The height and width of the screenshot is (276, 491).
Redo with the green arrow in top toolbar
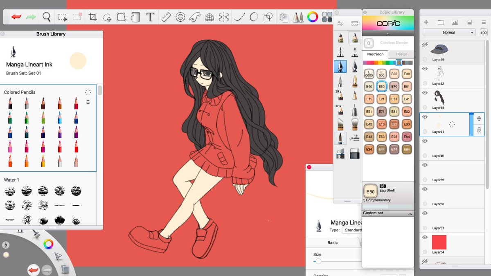[x=31, y=17]
